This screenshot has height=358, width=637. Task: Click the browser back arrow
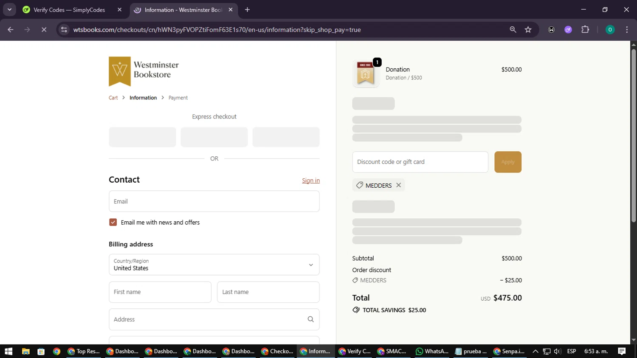tap(11, 30)
